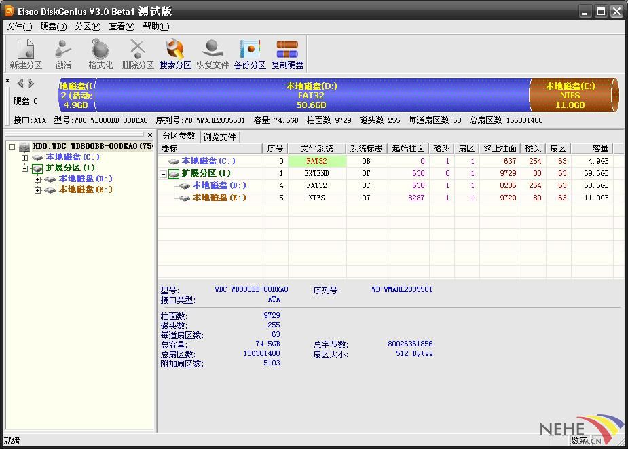
Task: Open the 帮助(H) menu
Action: [x=156, y=27]
